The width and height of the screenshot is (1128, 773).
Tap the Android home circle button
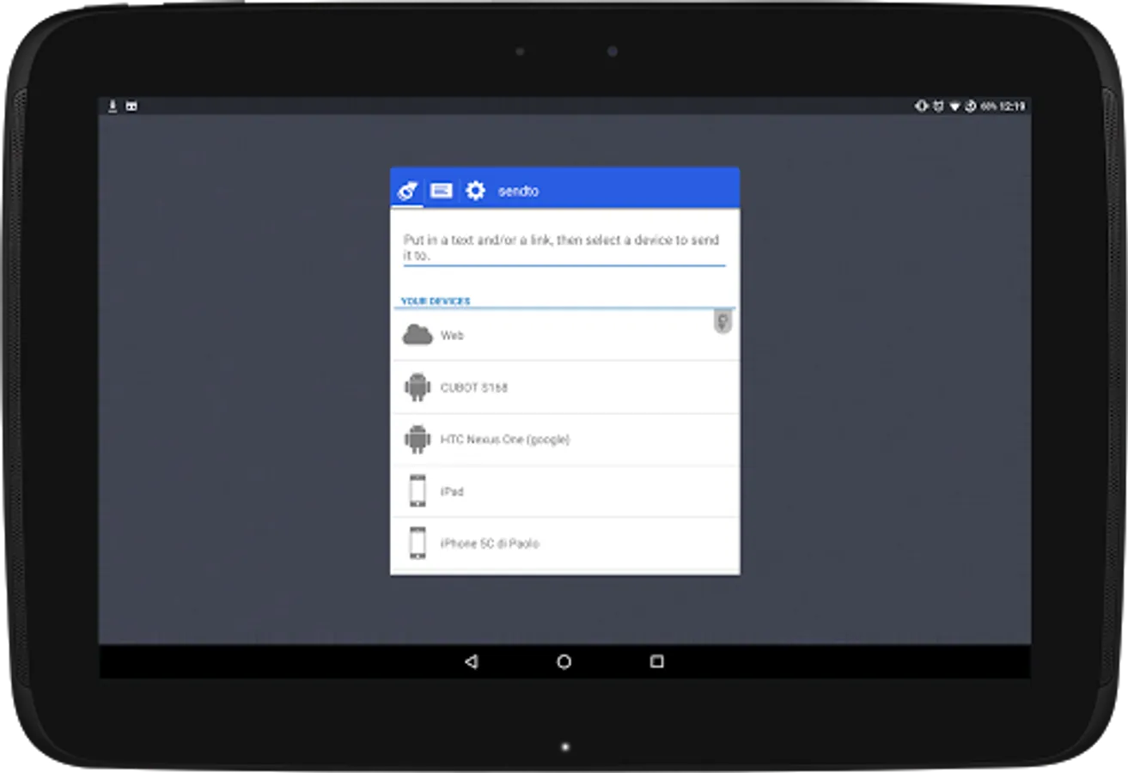[x=564, y=661]
